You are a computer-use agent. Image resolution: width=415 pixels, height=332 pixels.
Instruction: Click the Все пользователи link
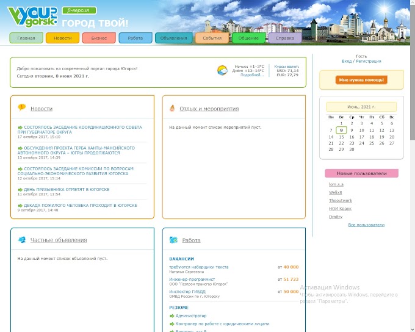coord(366,225)
